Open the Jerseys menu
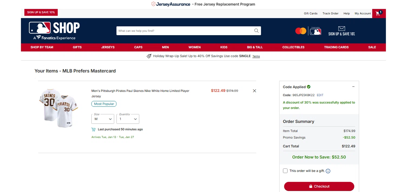The width and height of the screenshot is (406, 192). point(108,47)
